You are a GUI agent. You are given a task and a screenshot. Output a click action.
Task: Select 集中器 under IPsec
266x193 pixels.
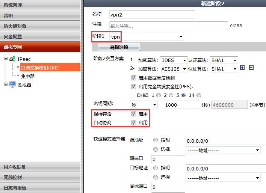pyautogui.click(x=27, y=76)
